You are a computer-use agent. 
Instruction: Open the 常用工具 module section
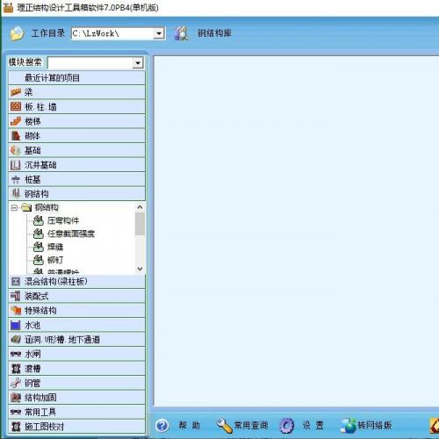click(x=77, y=412)
